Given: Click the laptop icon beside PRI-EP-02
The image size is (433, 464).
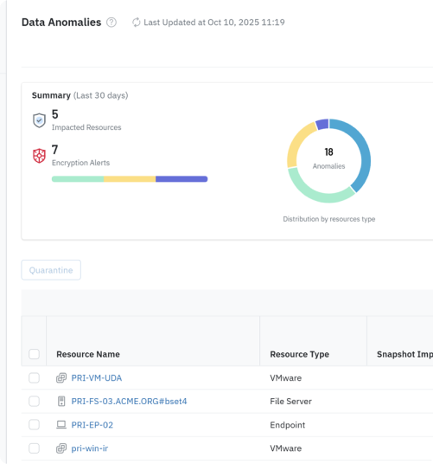Looking at the screenshot, I should tap(61, 425).
